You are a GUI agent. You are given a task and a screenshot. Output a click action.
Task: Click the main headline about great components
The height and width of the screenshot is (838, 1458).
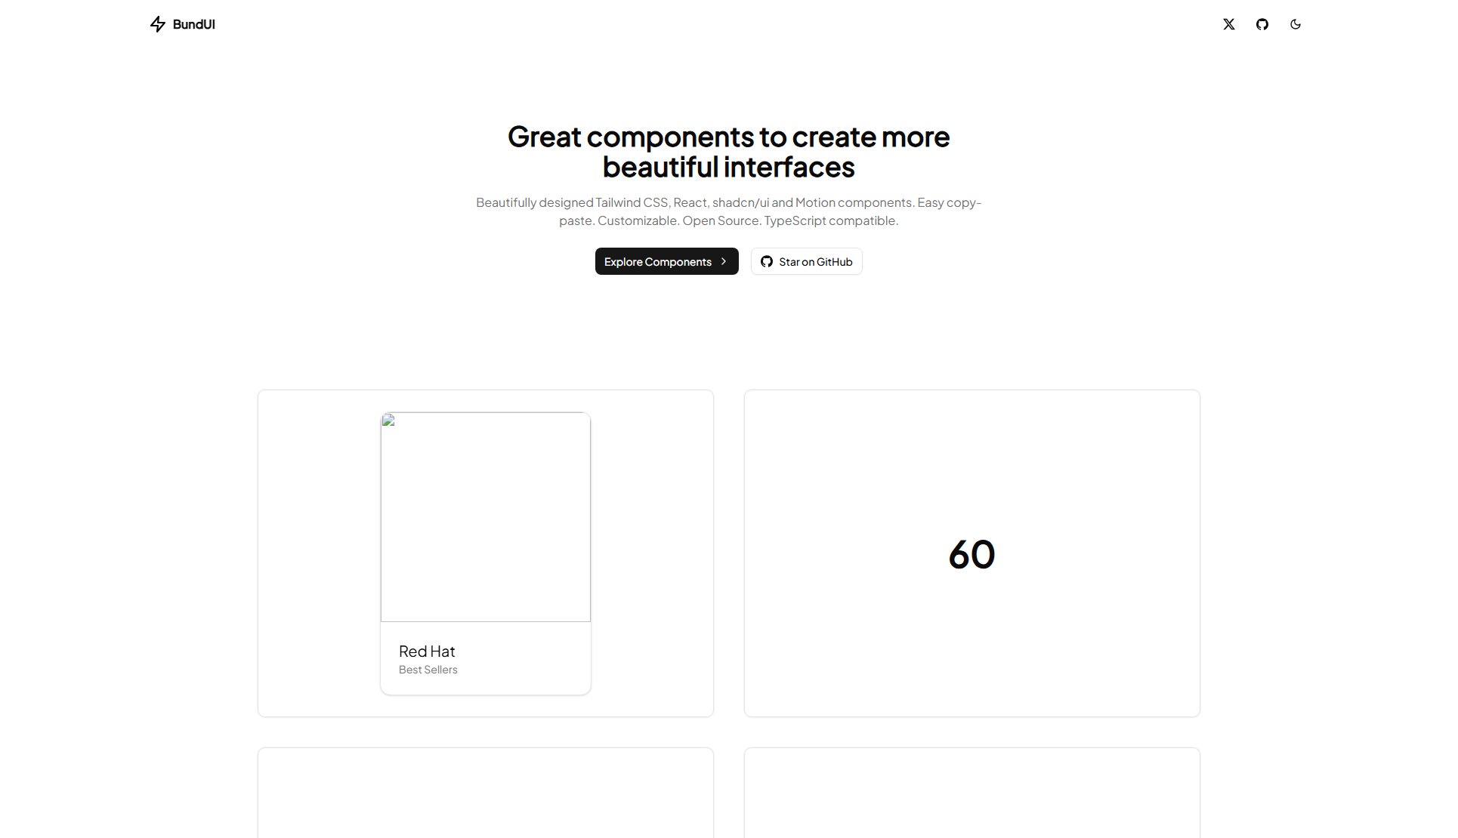pos(728,151)
